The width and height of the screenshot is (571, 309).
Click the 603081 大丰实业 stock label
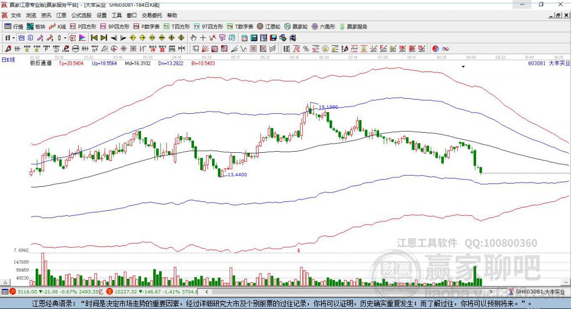[549, 64]
